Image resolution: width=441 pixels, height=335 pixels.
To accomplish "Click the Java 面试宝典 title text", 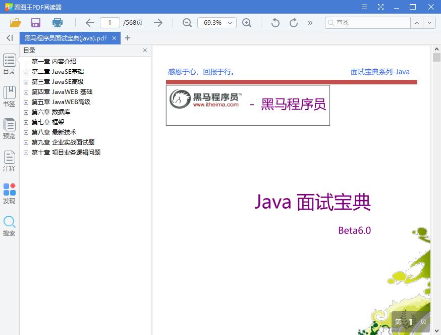I will click(312, 202).
